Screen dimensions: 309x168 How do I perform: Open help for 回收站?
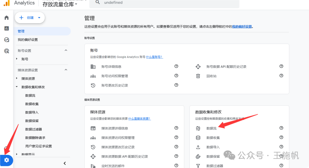coord(282,76)
